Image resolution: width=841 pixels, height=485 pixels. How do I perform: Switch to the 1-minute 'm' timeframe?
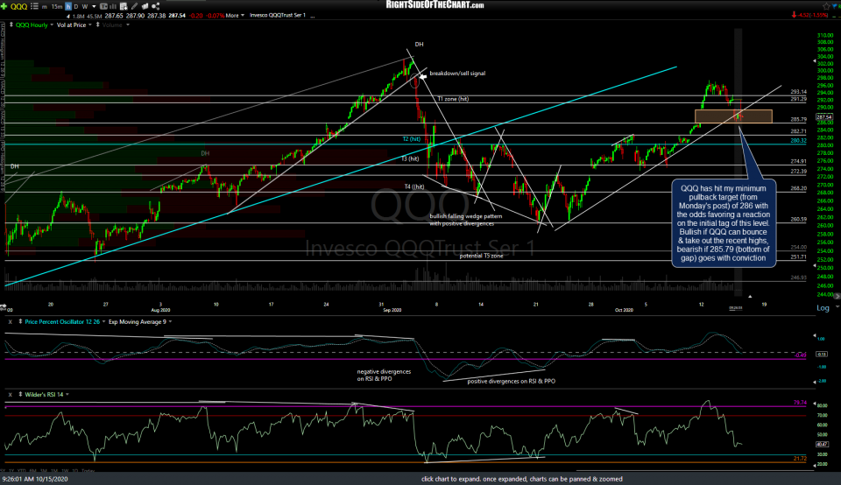44,7
